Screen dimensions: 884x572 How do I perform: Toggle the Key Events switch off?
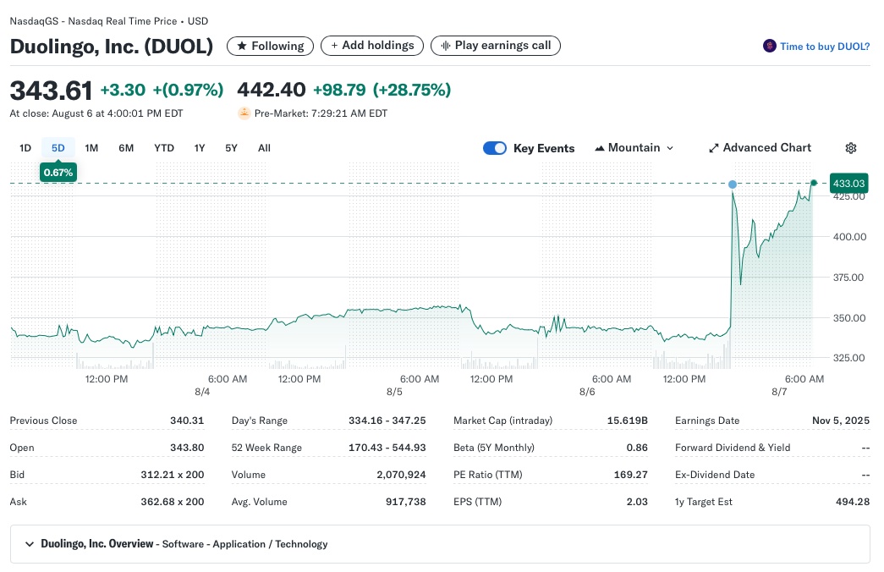(x=495, y=148)
